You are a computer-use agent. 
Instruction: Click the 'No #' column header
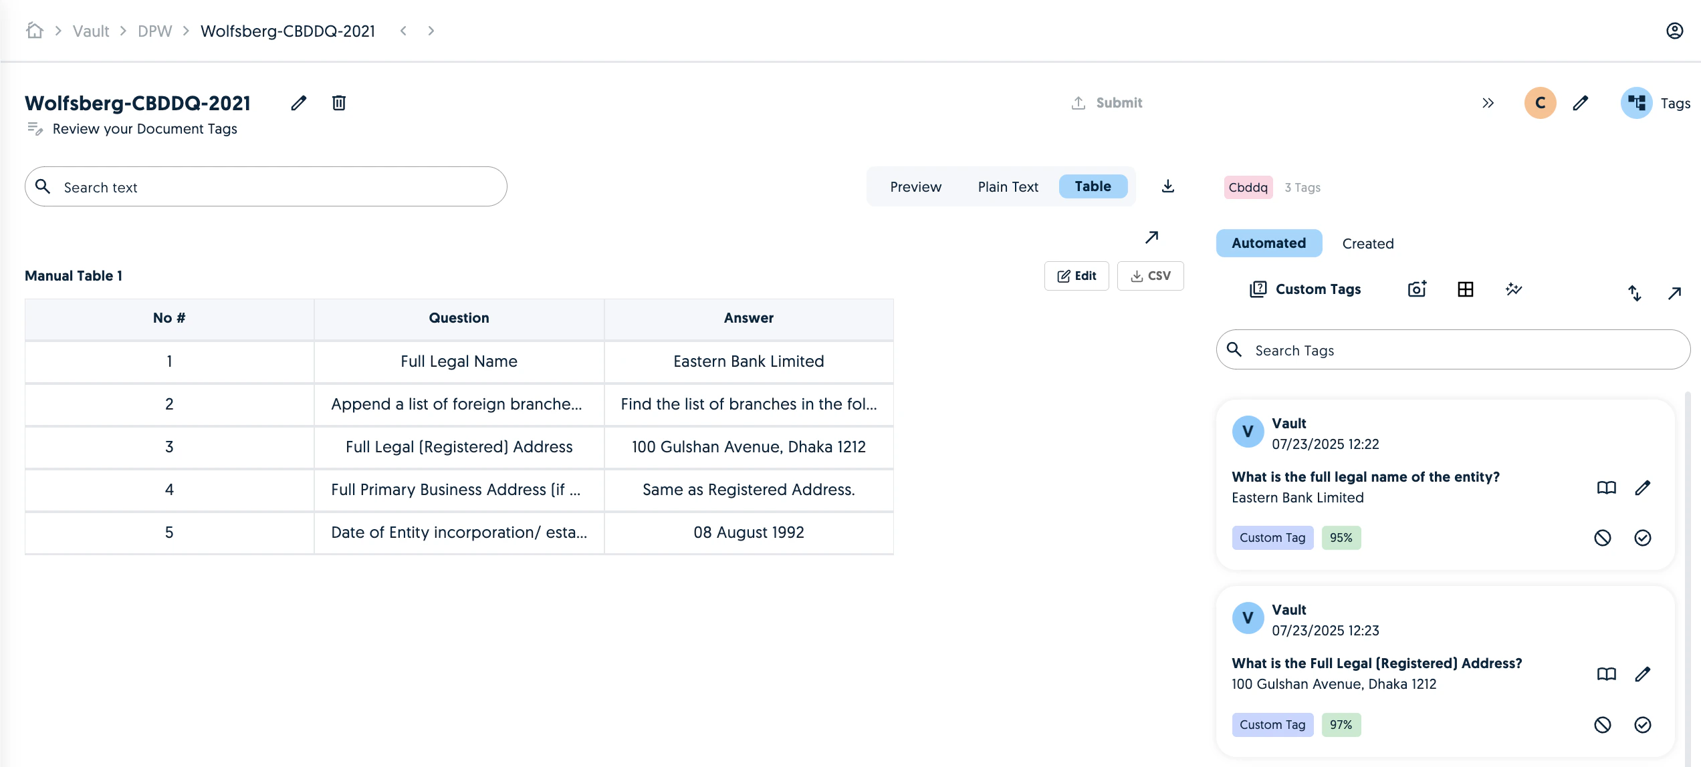[x=169, y=318]
